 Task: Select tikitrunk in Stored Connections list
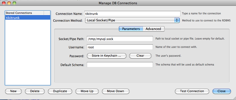(x=28, y=18)
